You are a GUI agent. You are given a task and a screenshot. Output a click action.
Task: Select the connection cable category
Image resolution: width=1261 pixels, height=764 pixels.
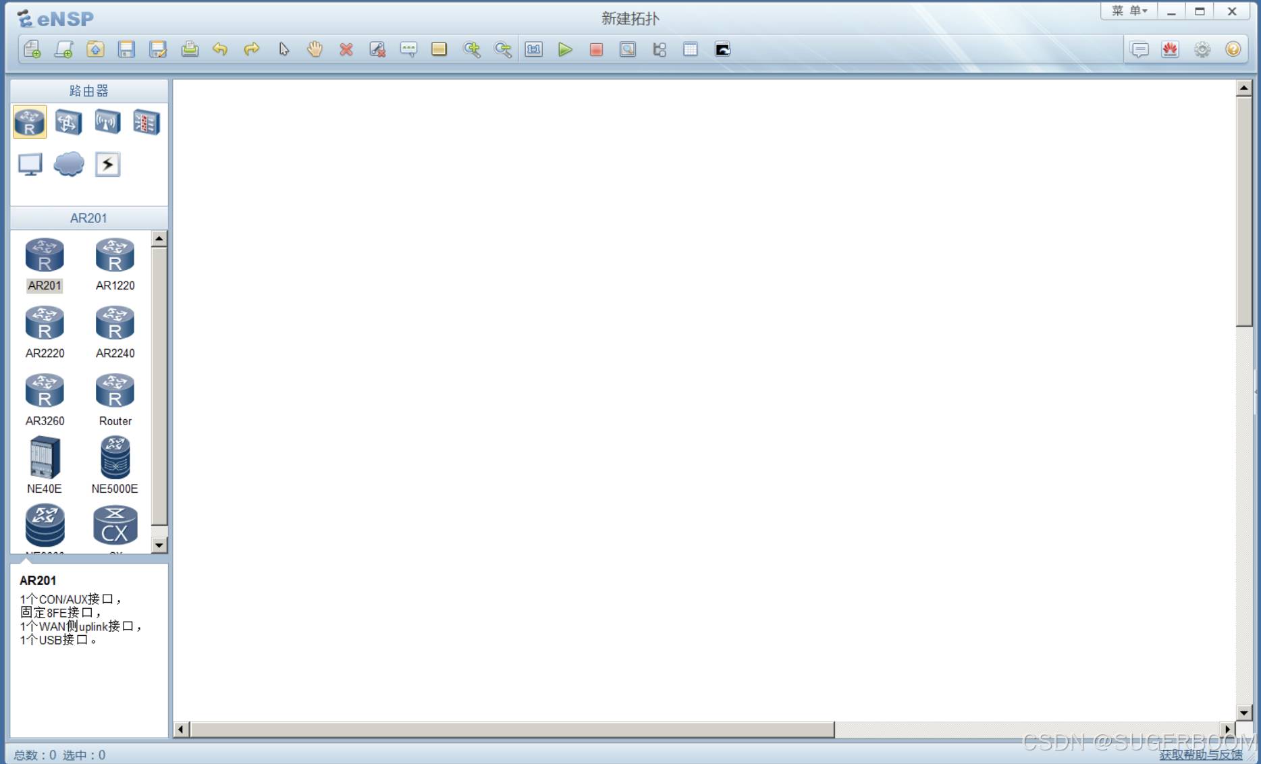(107, 164)
